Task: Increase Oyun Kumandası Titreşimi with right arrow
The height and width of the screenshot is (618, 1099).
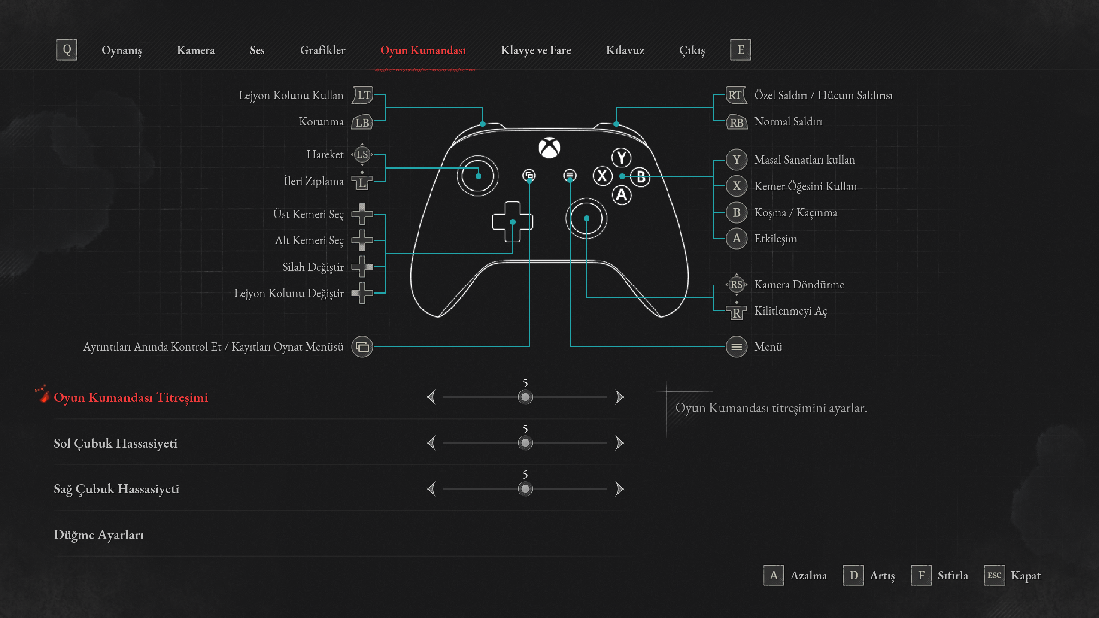Action: [619, 397]
